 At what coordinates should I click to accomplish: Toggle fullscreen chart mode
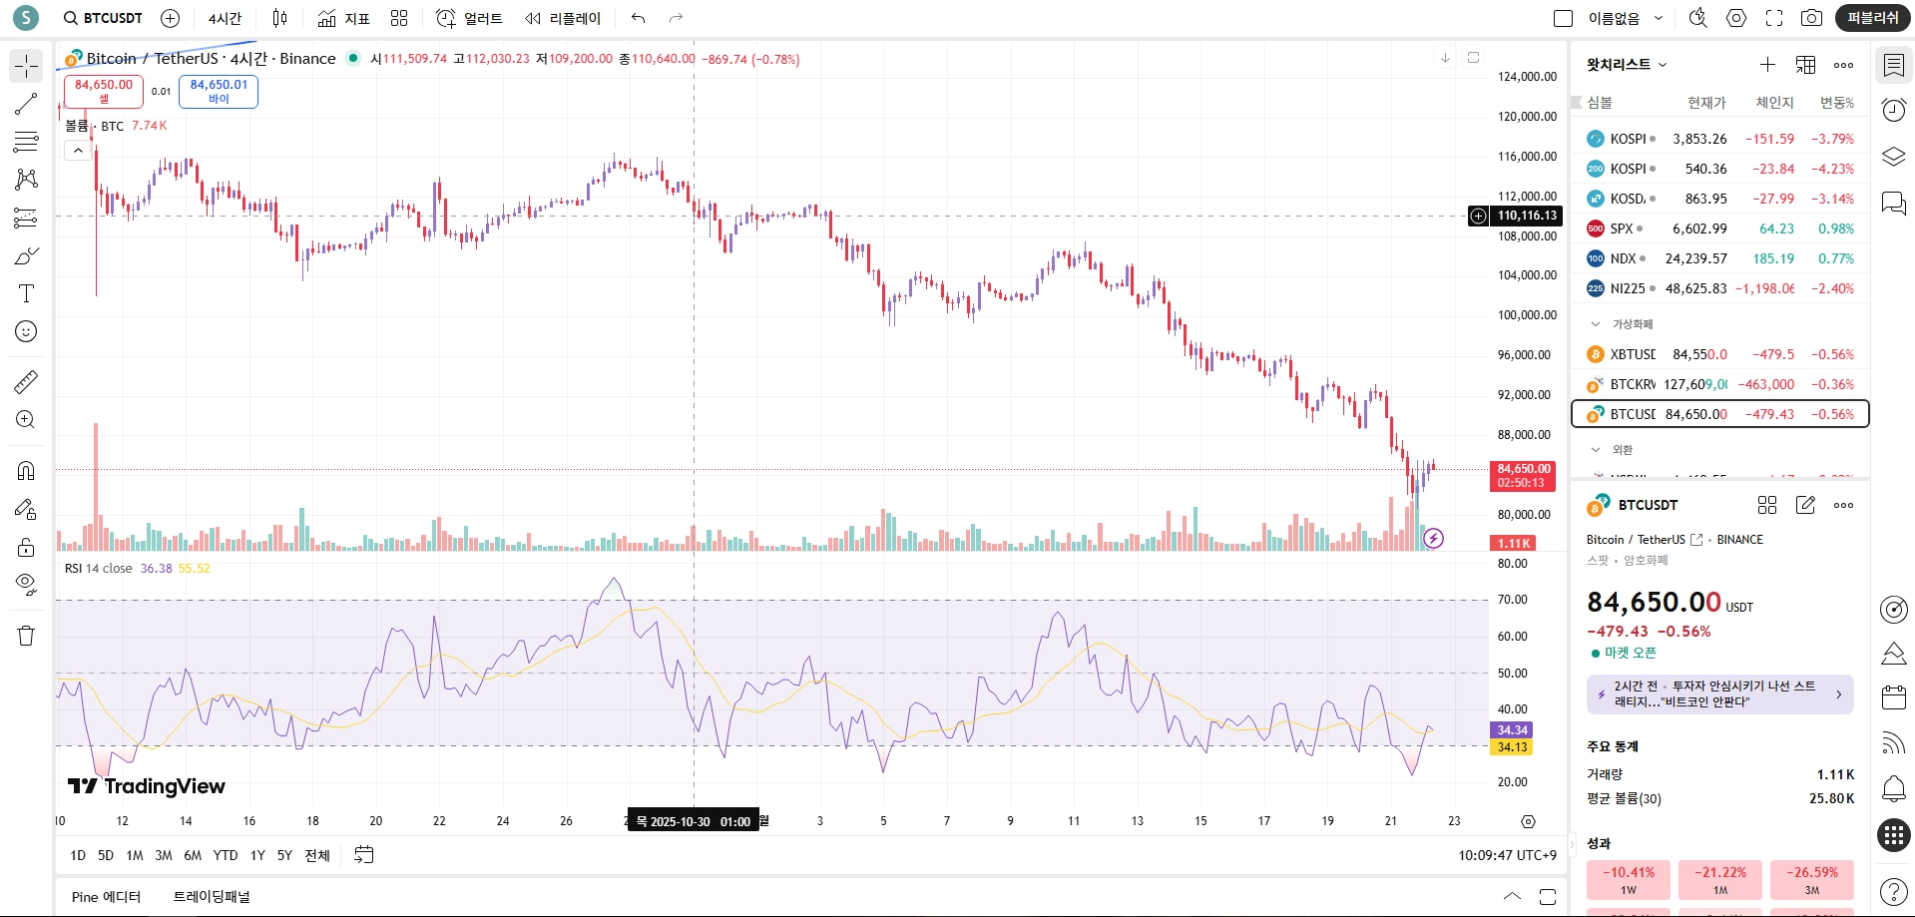coord(1774,18)
